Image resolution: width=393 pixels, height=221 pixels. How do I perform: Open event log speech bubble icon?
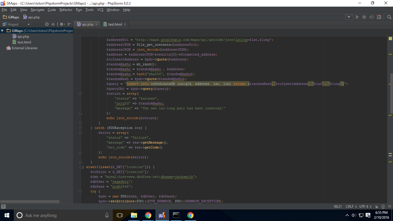pyautogui.click(x=390, y=207)
